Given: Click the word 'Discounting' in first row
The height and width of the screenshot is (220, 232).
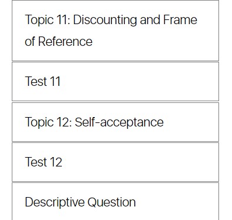Looking at the screenshot, I should (x=105, y=20).
